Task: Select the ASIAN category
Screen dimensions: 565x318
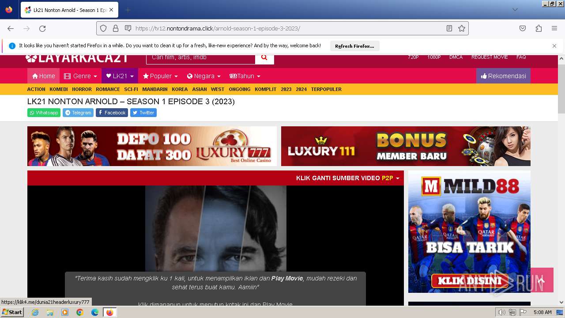Action: tap(200, 89)
